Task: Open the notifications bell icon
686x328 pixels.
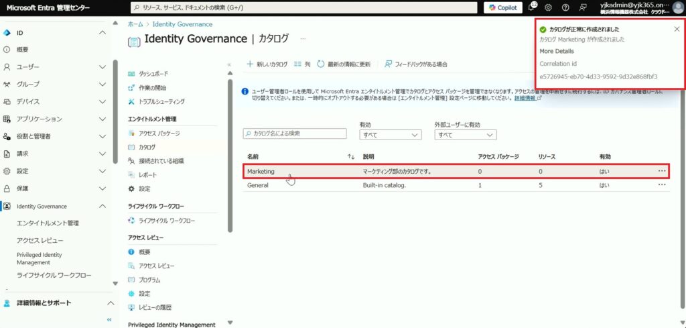Action: tap(532, 7)
